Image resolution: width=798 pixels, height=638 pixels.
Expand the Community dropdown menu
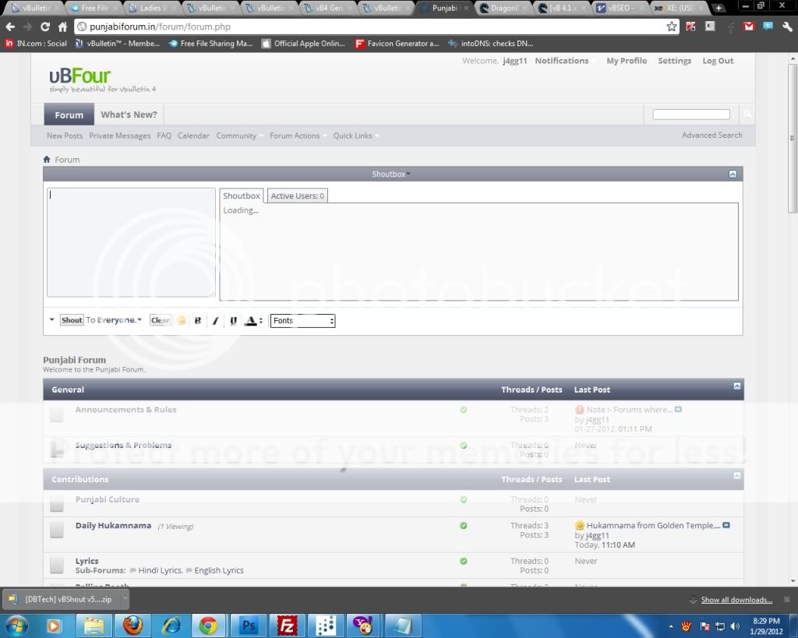click(x=239, y=136)
